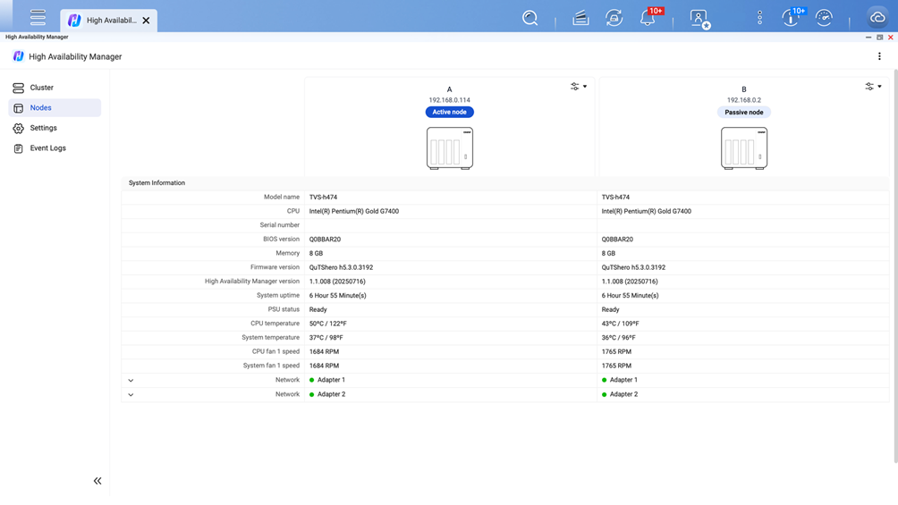
Task: Maximize the High Availability Manager window
Action: pyautogui.click(x=880, y=38)
